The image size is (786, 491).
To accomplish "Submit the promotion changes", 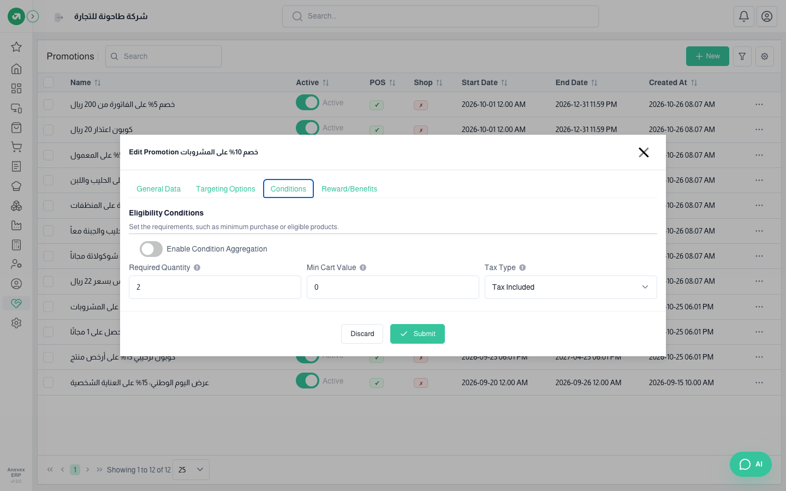I will (418, 334).
